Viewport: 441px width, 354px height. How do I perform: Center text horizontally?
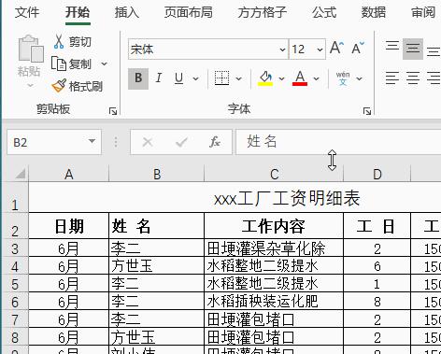pyautogui.click(x=413, y=78)
